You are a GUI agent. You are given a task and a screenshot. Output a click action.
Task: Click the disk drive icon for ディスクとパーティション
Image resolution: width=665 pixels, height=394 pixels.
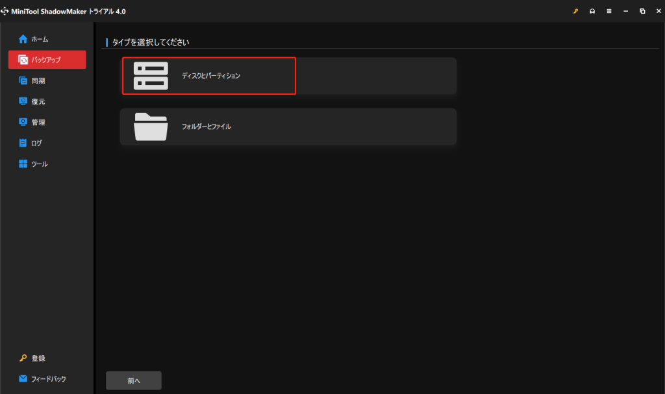click(x=151, y=76)
